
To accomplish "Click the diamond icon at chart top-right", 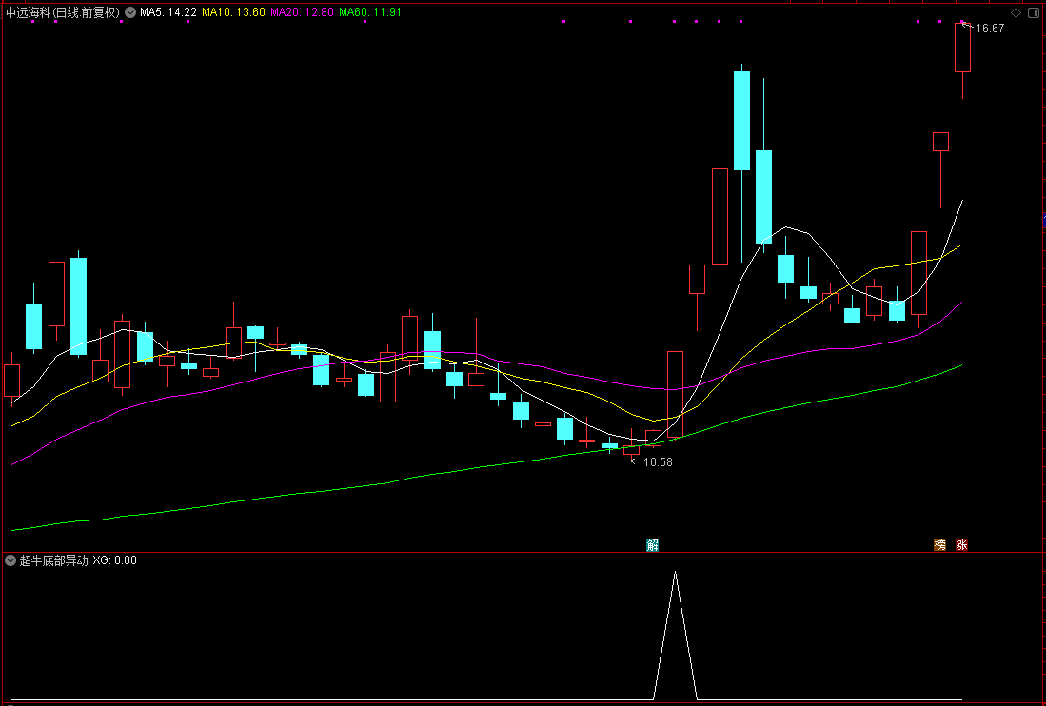I will 1016,12.
